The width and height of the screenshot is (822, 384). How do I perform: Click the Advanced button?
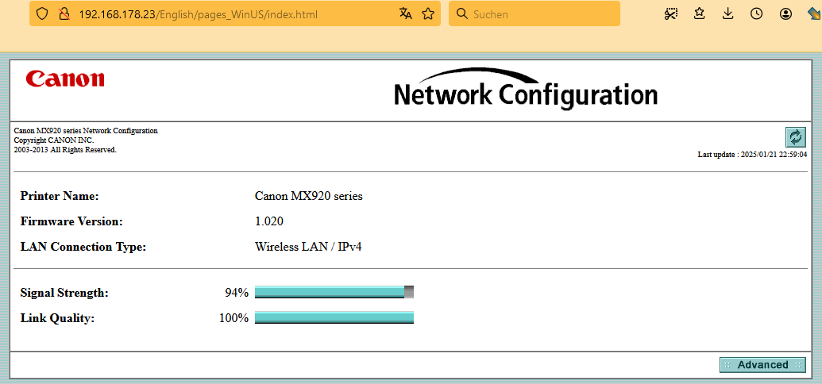pos(762,365)
